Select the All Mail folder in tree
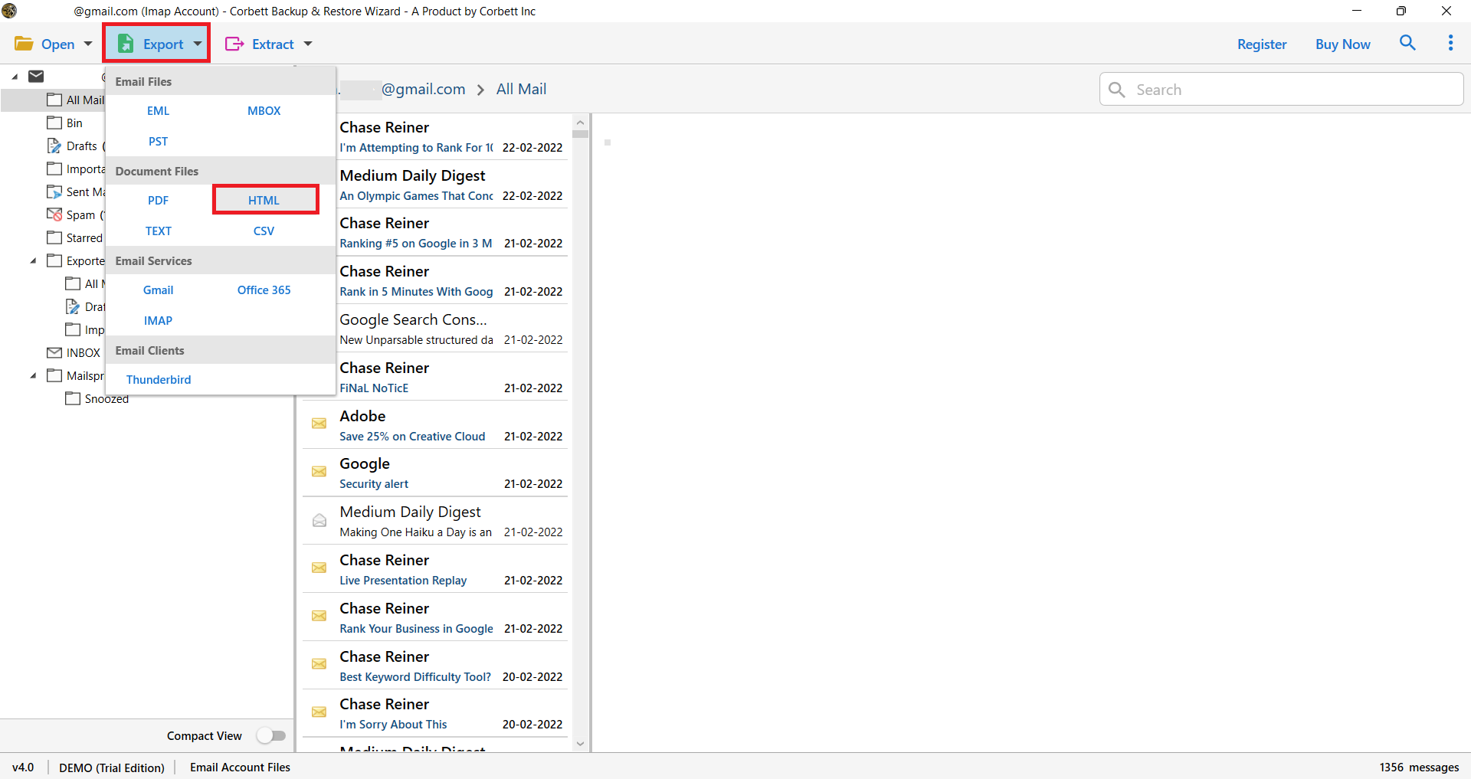The image size is (1471, 779). click(x=84, y=100)
